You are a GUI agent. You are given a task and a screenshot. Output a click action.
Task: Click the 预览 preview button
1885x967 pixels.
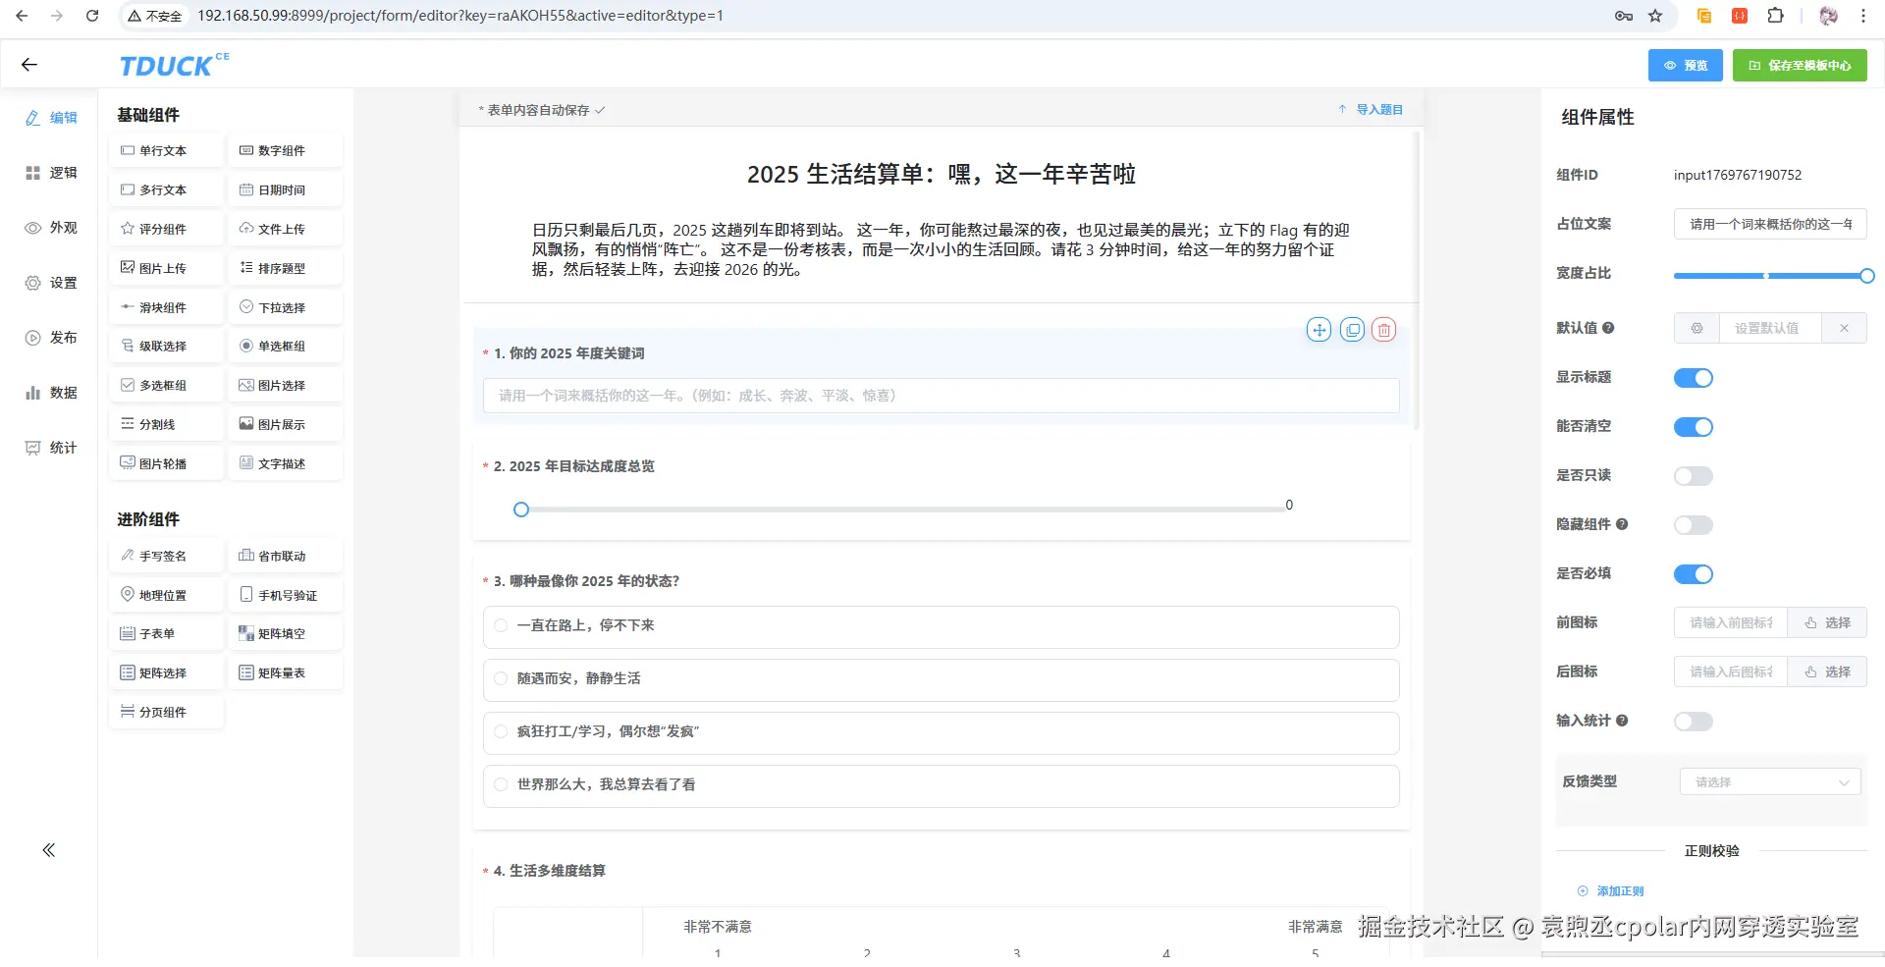coord(1685,66)
